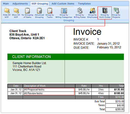Click $45.00 / hr in Proposal row
The width and height of the screenshot is (130, 114).
83,90
